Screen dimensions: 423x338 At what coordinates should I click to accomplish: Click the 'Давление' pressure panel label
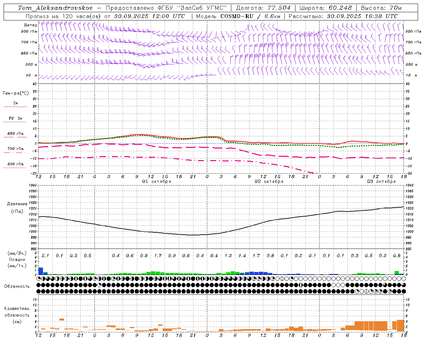click(x=17, y=204)
